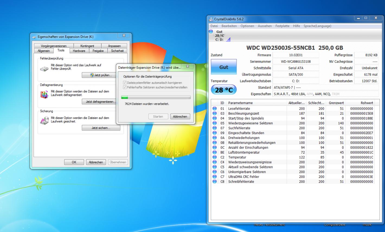Click the drive icon in the Fehlerüberprüfung section

click(44, 69)
